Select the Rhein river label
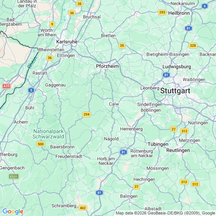Viewport: 216px width, 216px height. tap(32, 62)
